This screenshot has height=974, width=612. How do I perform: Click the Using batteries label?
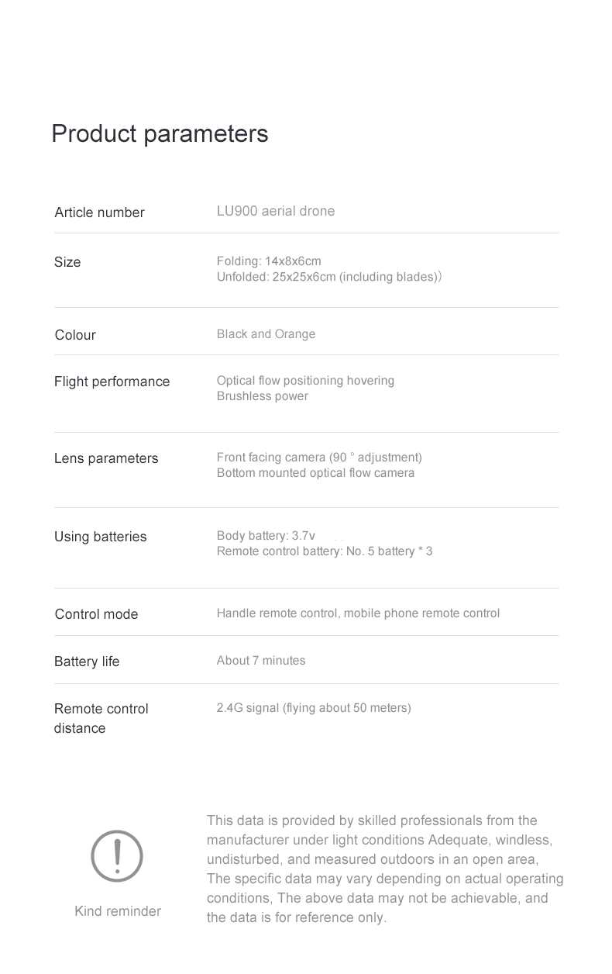(x=100, y=537)
